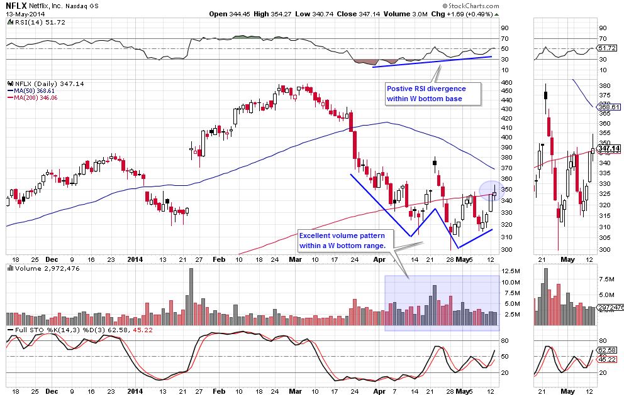Click the green up arrow beside Chg

coord(496,14)
